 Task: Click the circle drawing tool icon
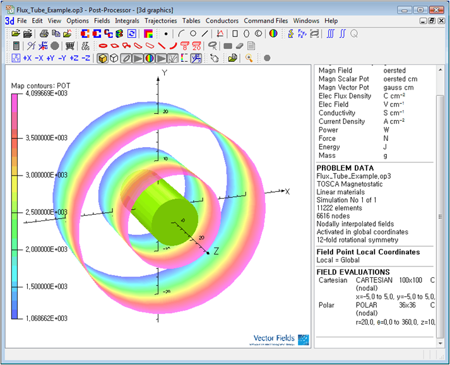point(193,33)
